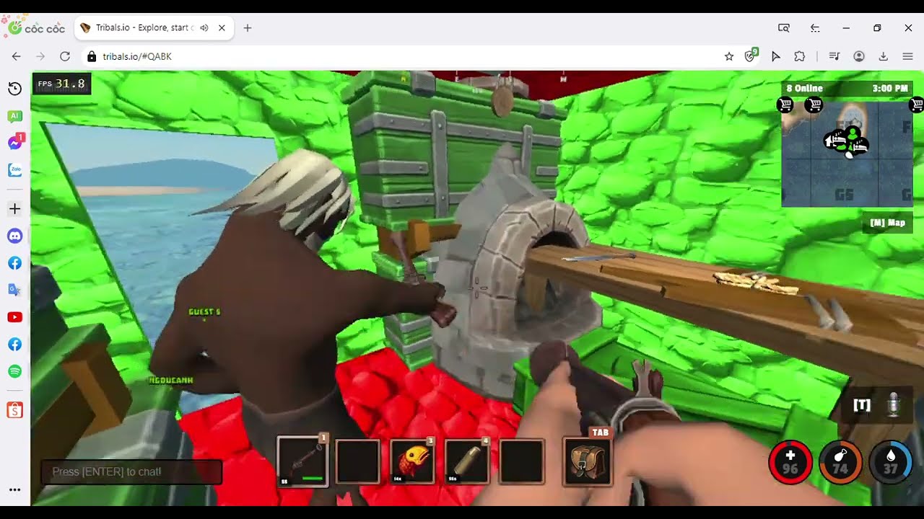Image resolution: width=924 pixels, height=519 pixels.
Task: Open Messenger from the sidebar
Action: [x=14, y=143]
